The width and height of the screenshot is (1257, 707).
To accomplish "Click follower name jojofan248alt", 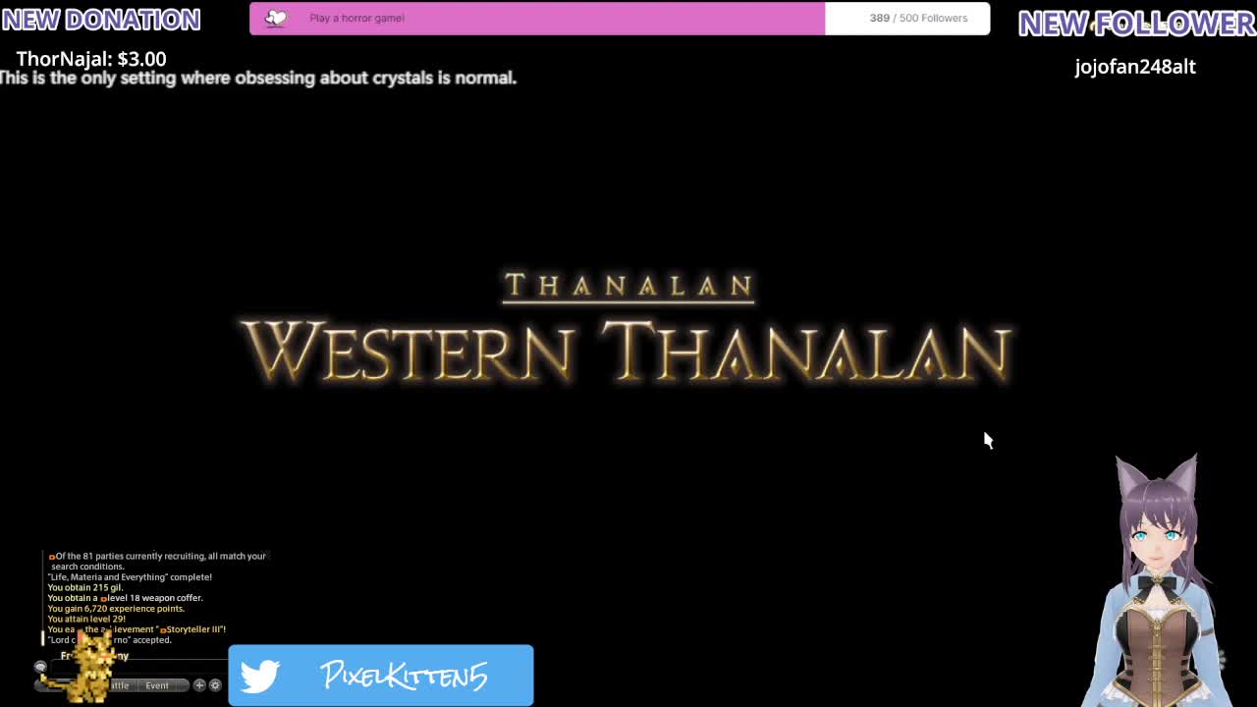I will point(1135,67).
